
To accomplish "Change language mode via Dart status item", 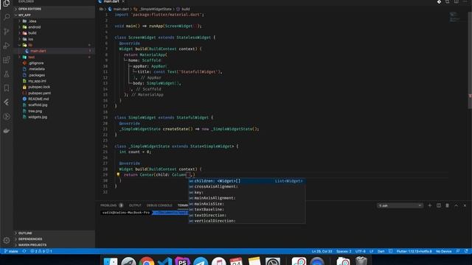I will coord(381,251).
